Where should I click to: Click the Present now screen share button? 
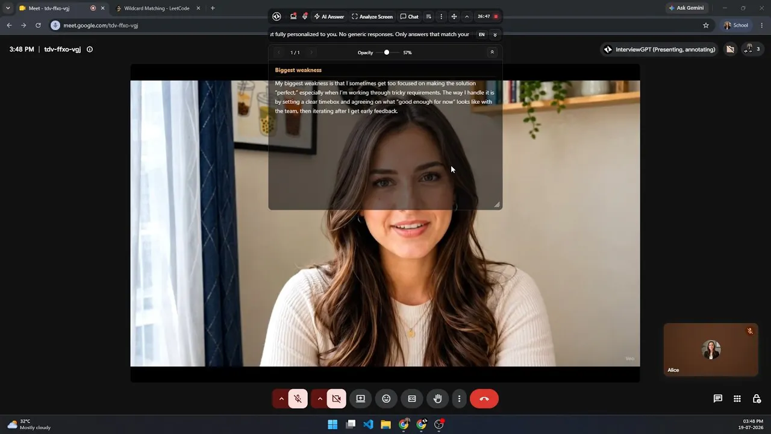tap(361, 398)
